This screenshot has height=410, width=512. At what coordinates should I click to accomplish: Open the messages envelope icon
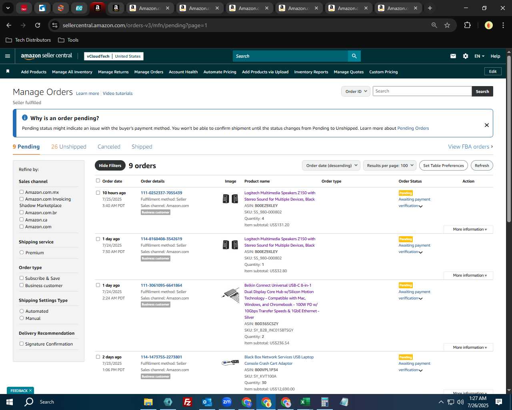point(453,56)
